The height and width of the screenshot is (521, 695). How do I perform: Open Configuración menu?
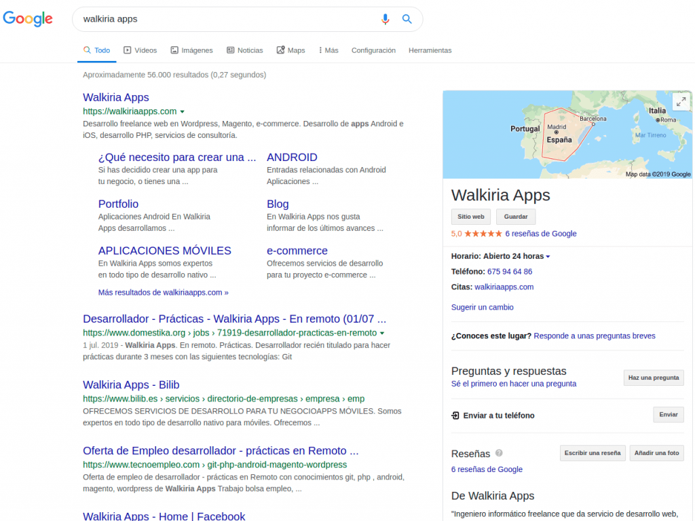pos(373,50)
